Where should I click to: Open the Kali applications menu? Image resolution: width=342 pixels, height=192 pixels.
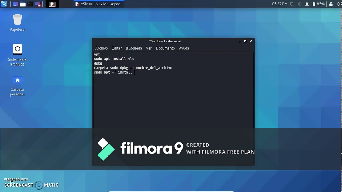(x=4, y=4)
